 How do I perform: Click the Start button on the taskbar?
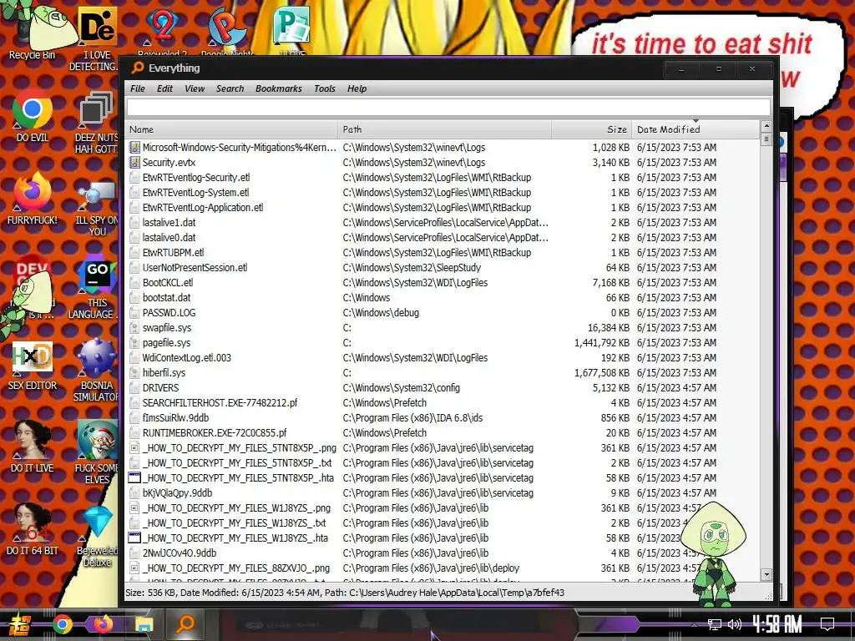[20, 624]
